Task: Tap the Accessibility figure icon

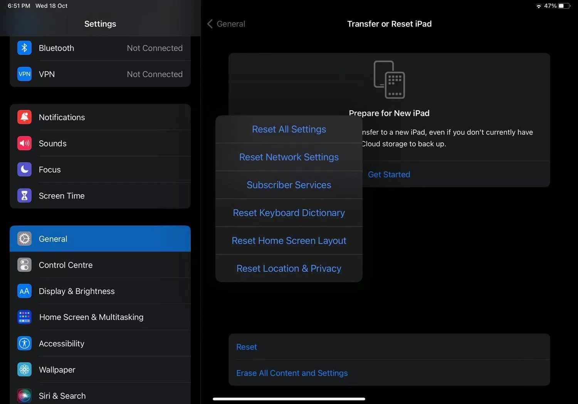Action: 24,343
